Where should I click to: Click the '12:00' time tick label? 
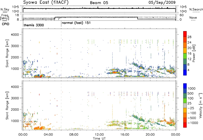pyautogui.click(x=99, y=135)
